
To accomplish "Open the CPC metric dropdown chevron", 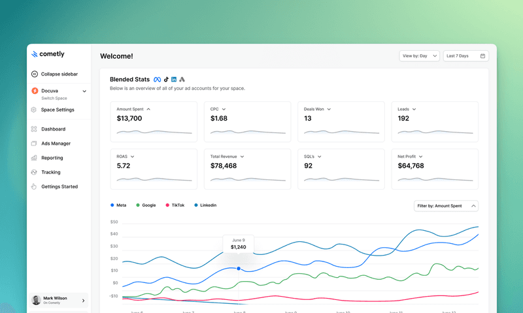I will (224, 109).
